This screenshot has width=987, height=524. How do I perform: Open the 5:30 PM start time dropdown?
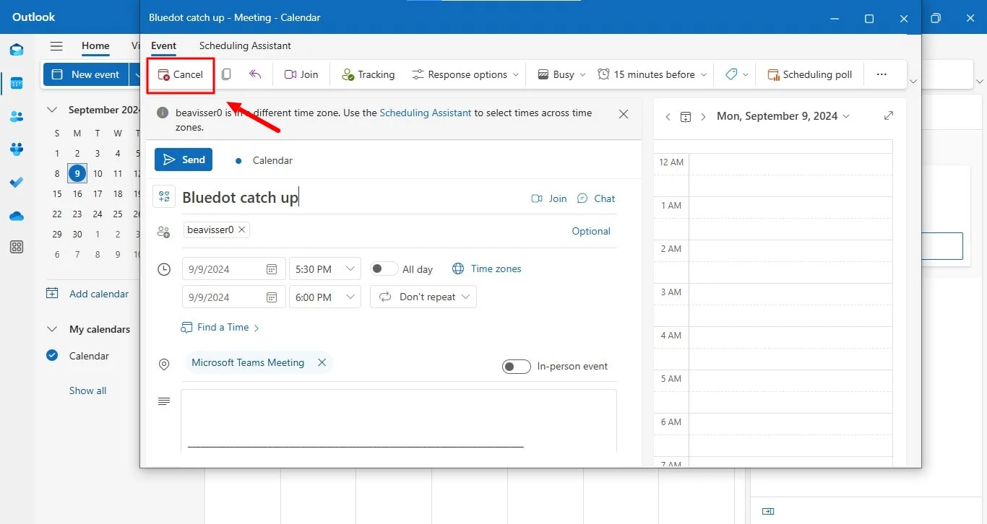pyautogui.click(x=324, y=269)
